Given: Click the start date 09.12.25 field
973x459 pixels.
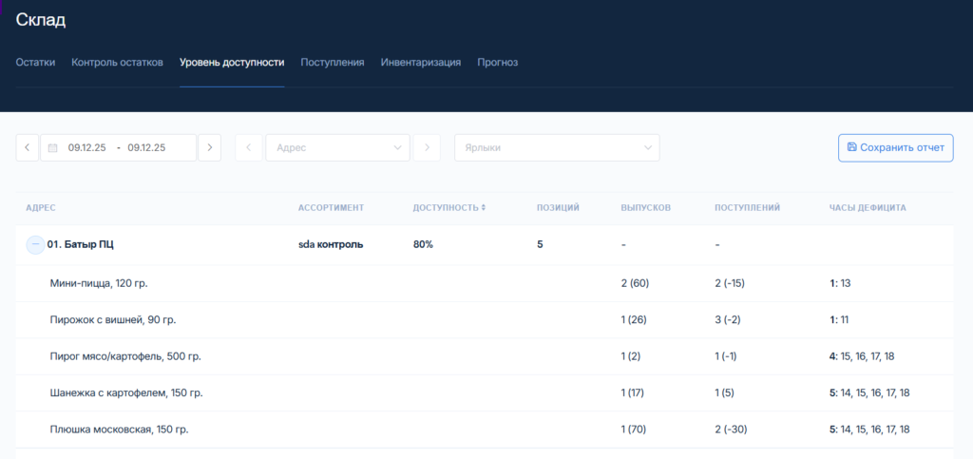Looking at the screenshot, I should (87, 148).
